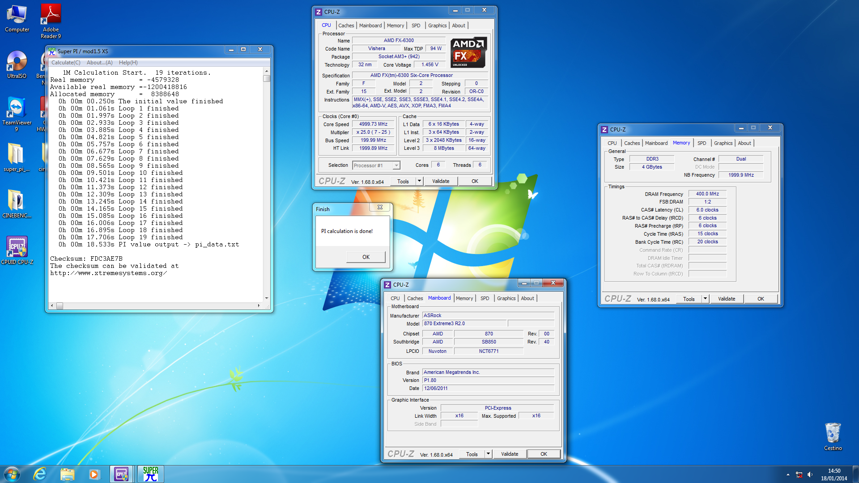
Task: Expand Tools dropdown arrow in Mainboard window
Action: tap(488, 454)
